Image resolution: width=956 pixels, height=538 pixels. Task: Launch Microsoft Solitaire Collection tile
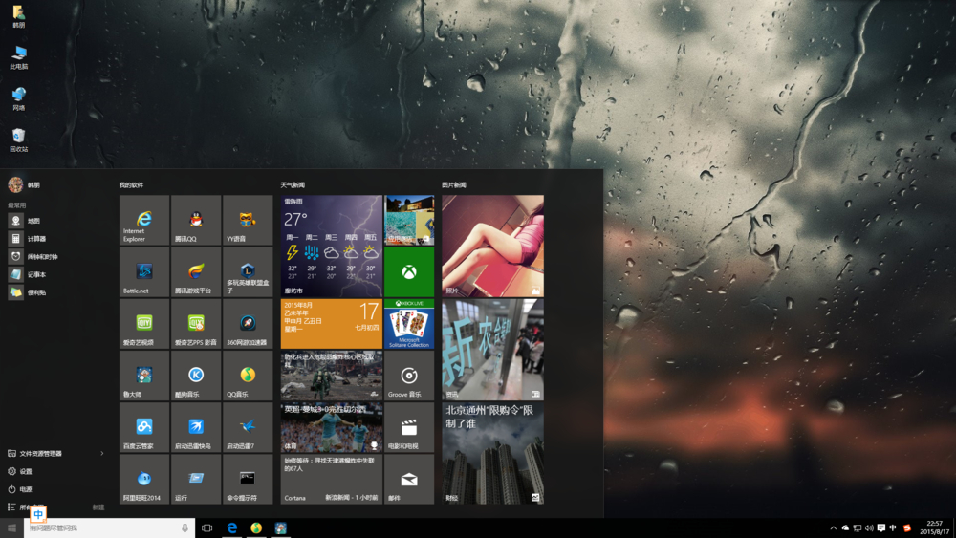pyautogui.click(x=409, y=324)
